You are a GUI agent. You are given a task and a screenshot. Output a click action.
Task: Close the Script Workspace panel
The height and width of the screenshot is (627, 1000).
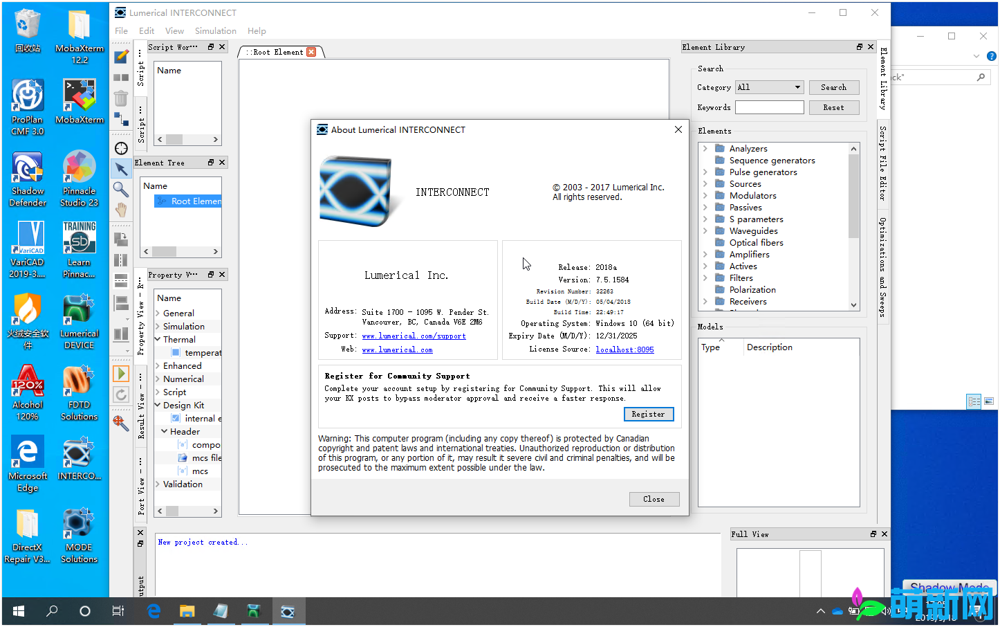[x=222, y=47]
